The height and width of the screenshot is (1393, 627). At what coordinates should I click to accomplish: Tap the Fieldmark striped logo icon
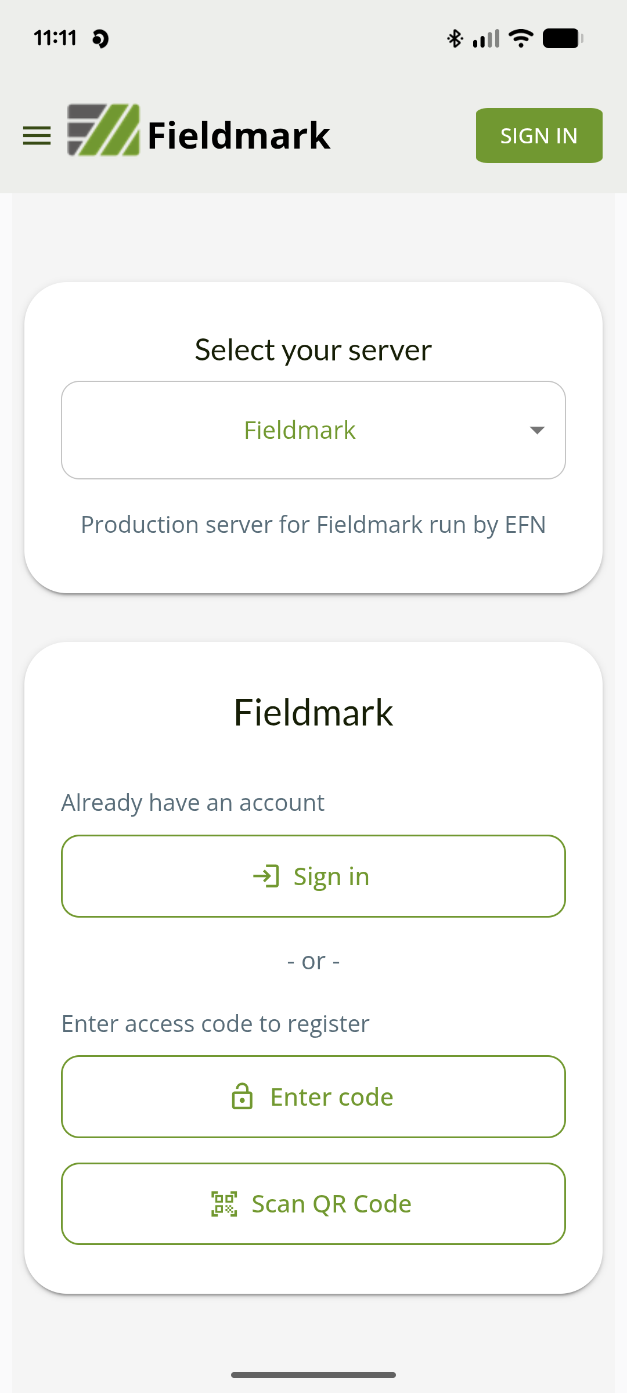103,131
